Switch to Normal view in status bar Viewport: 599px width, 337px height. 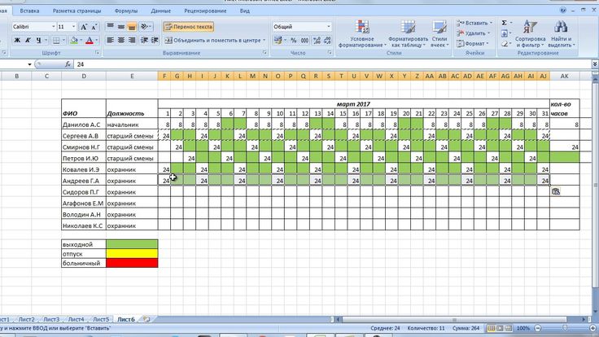pos(492,328)
